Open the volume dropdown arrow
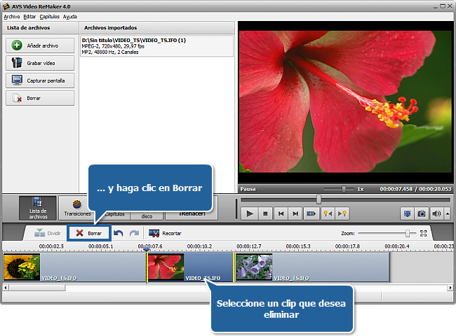This screenshot has width=456, height=336. pos(446,213)
